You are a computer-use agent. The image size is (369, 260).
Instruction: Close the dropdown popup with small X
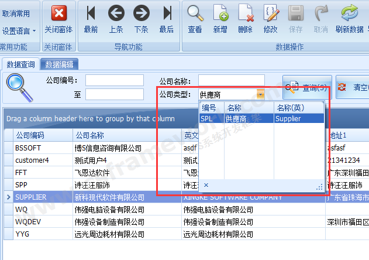205,186
